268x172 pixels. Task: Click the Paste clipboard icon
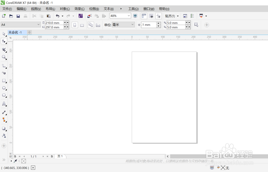click(49, 16)
